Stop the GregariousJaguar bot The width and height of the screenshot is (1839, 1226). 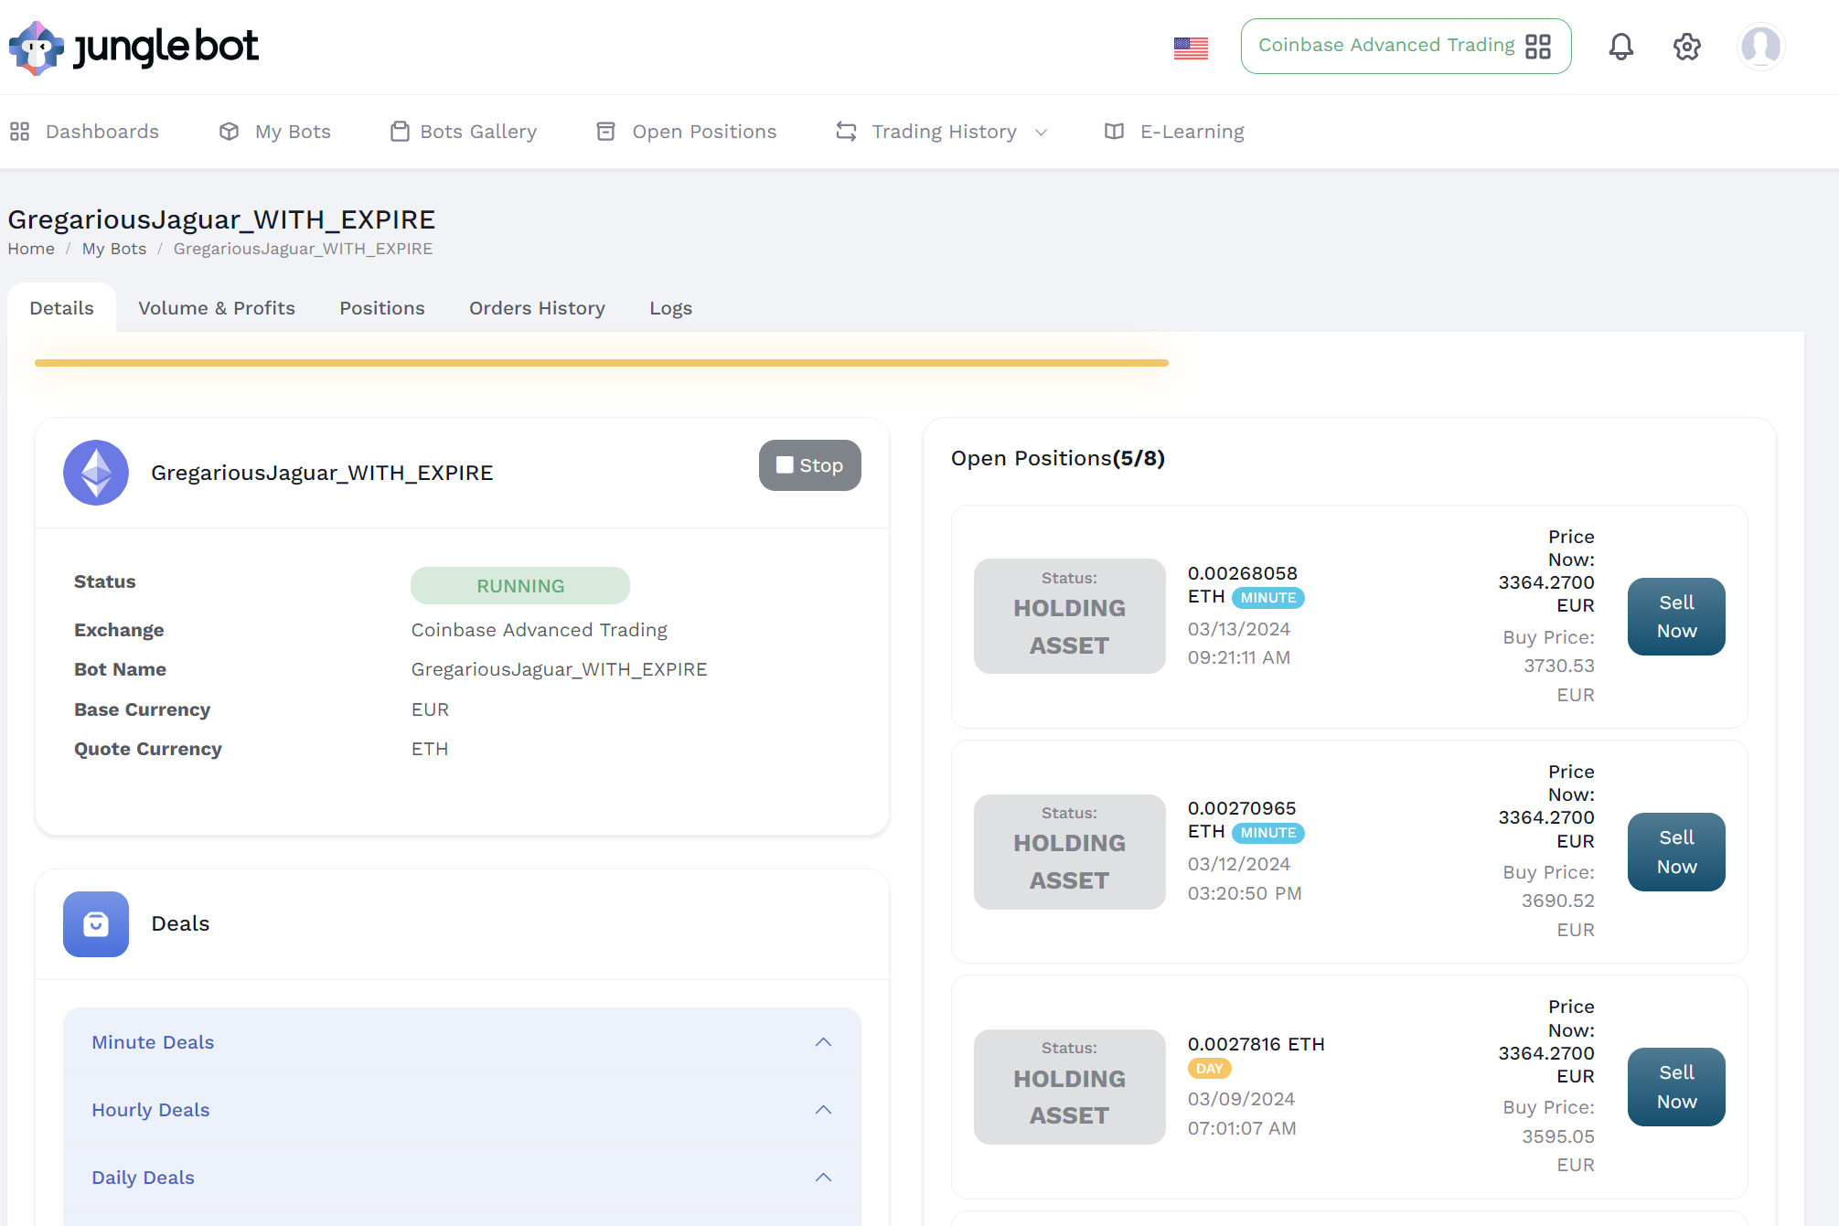(x=809, y=465)
